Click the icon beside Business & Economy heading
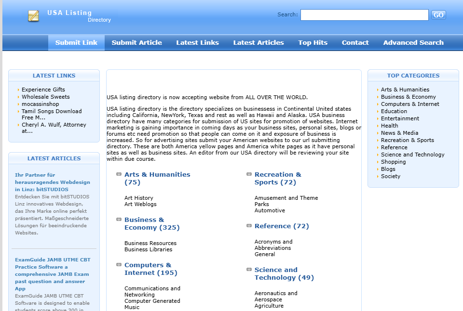 point(119,220)
